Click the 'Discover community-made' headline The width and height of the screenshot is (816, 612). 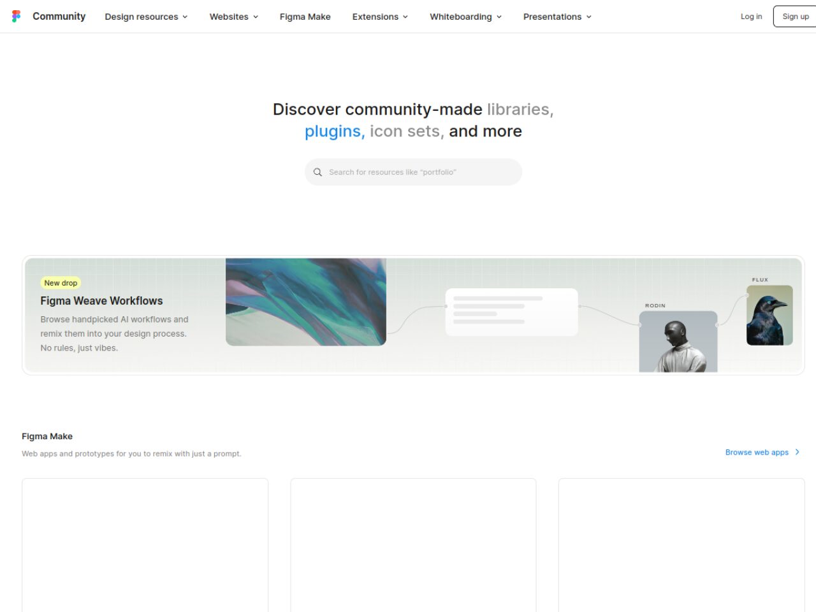click(413, 120)
